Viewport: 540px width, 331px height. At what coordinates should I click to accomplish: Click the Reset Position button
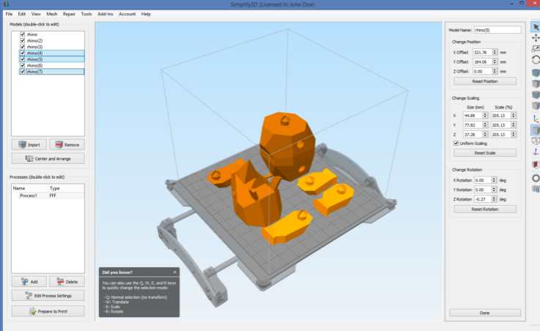[x=485, y=81]
